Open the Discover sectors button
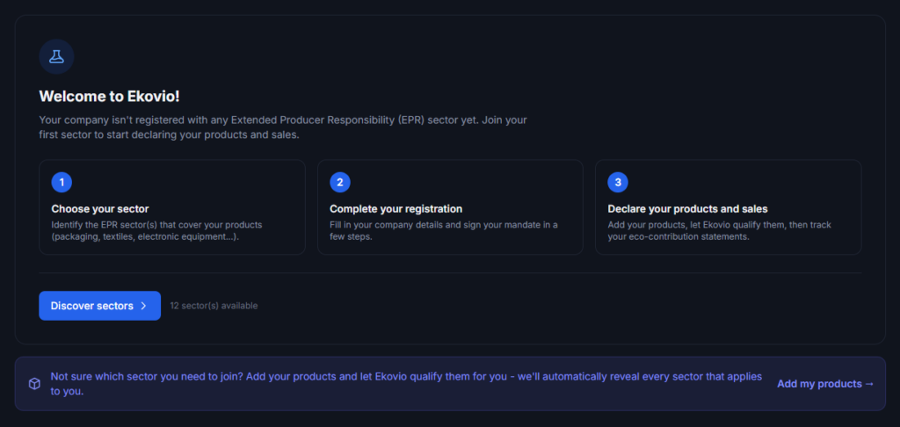 (100, 306)
